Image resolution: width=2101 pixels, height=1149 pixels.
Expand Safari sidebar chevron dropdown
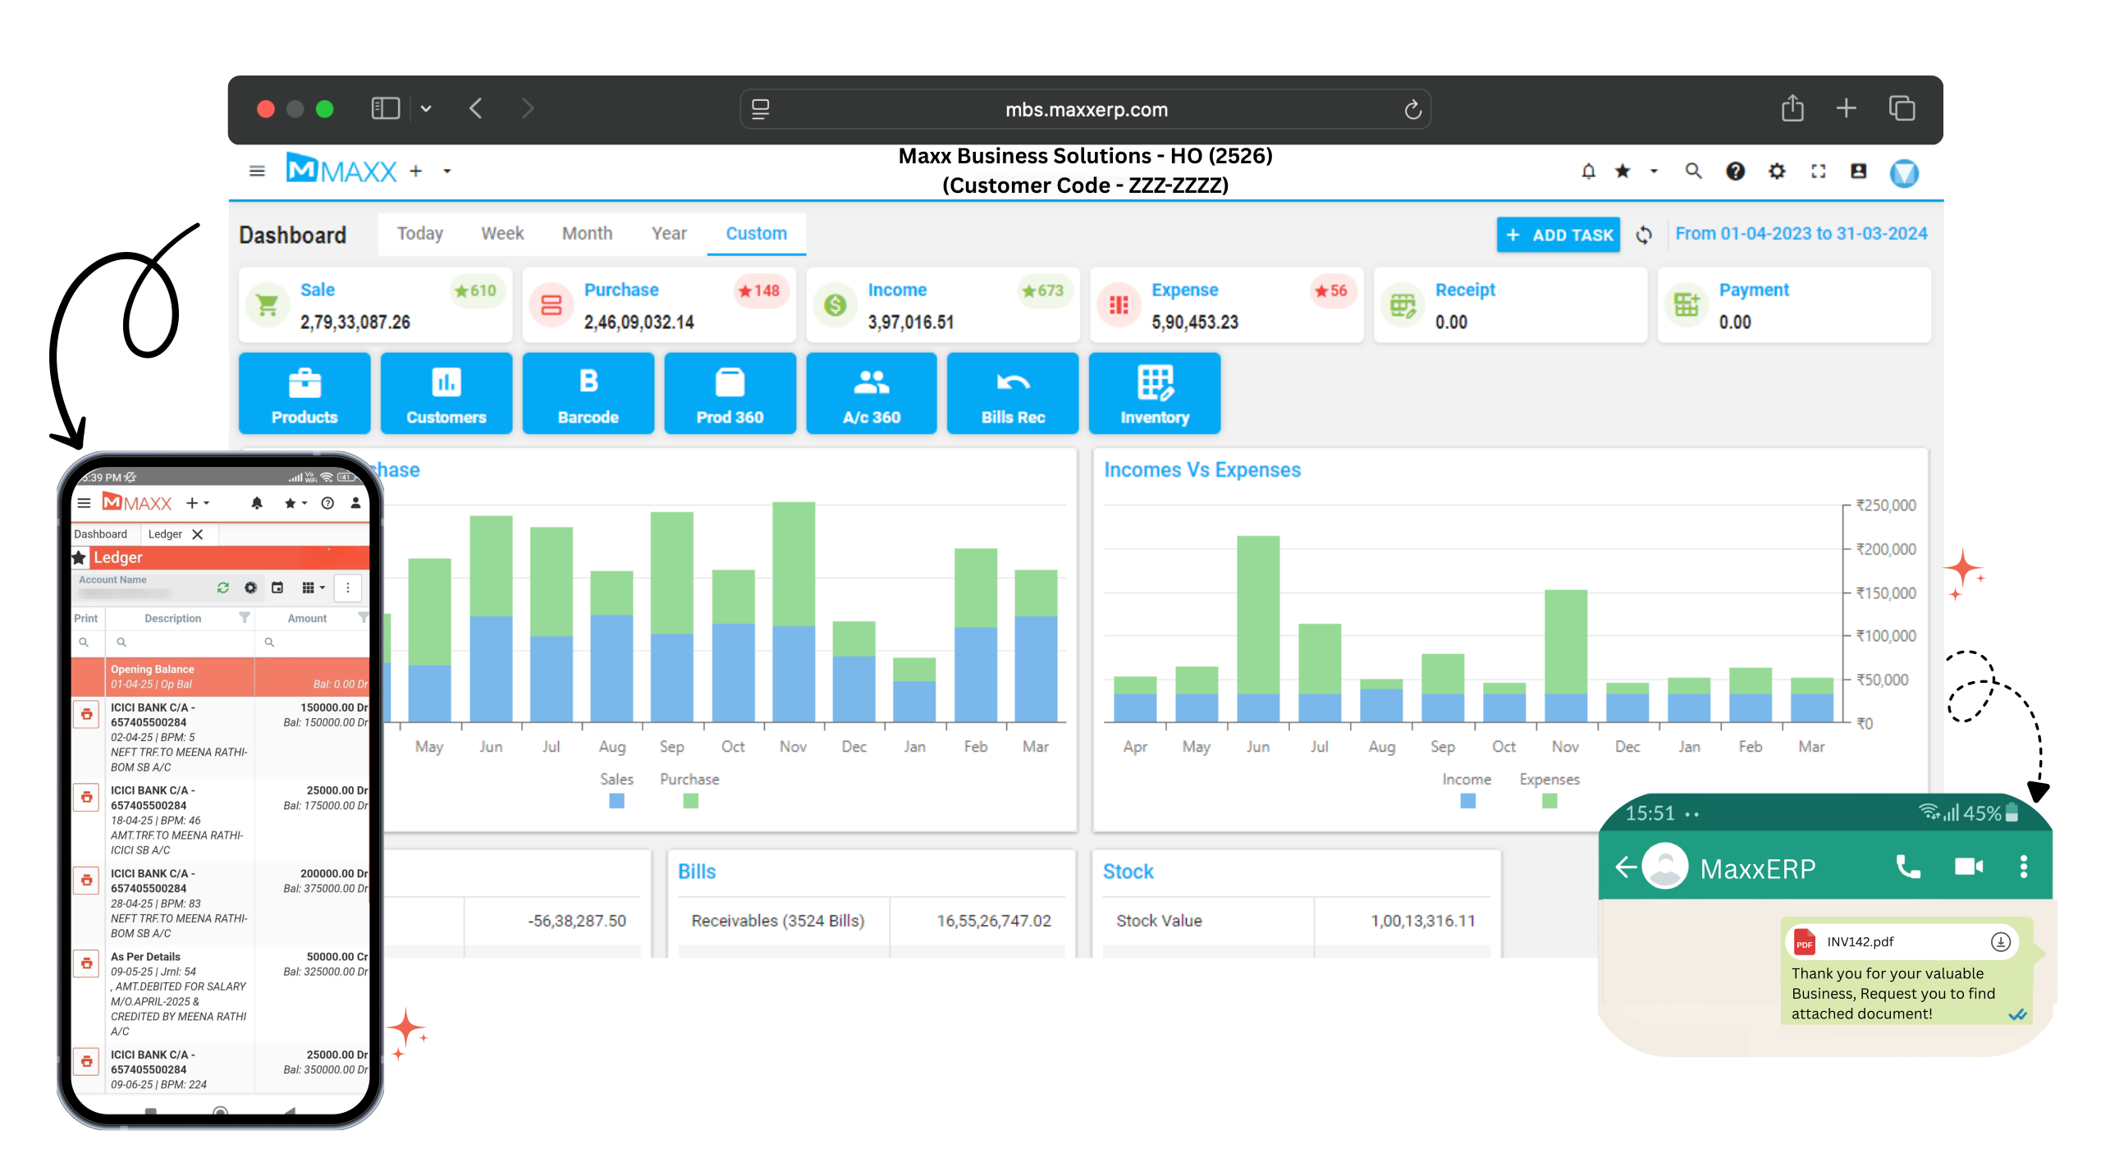pos(426,108)
